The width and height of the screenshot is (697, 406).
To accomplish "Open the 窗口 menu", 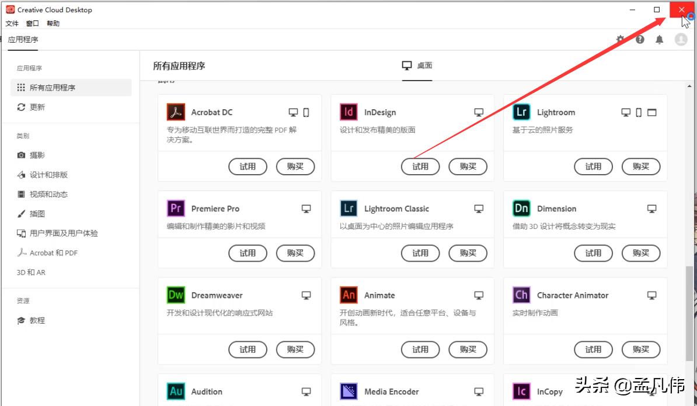I will (33, 23).
